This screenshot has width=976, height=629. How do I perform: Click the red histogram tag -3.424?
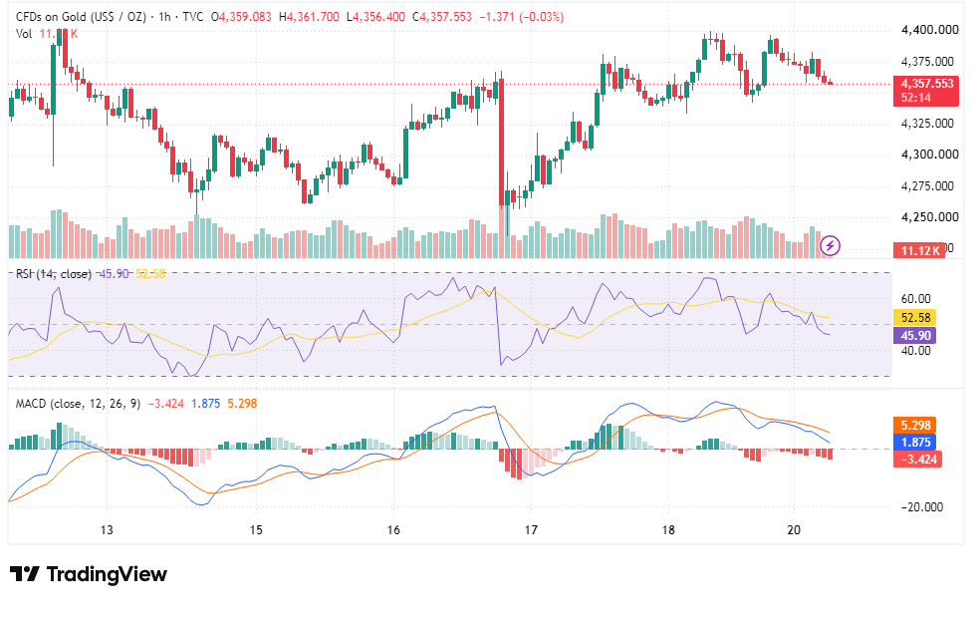(917, 460)
